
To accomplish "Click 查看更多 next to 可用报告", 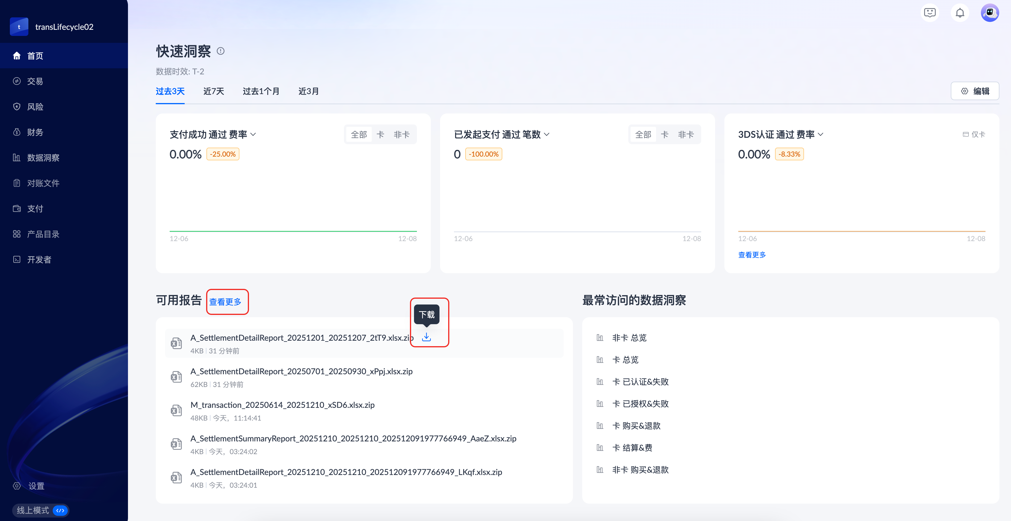I will click(x=225, y=302).
